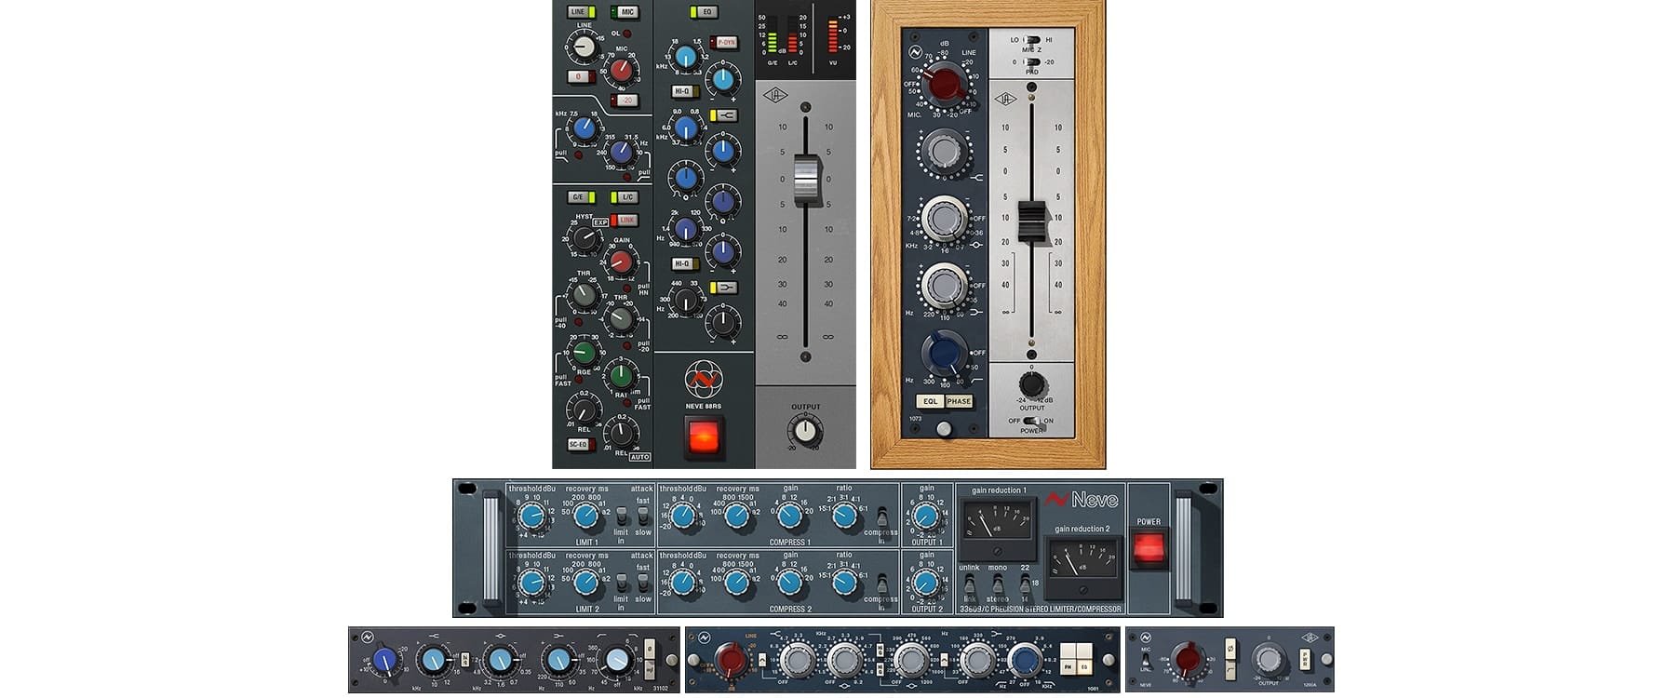
Task: Click the gain reduction 2 meter
Action: coord(1082,566)
